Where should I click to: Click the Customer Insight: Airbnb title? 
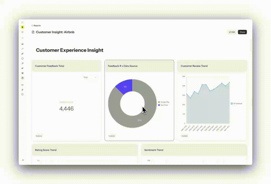click(x=55, y=32)
